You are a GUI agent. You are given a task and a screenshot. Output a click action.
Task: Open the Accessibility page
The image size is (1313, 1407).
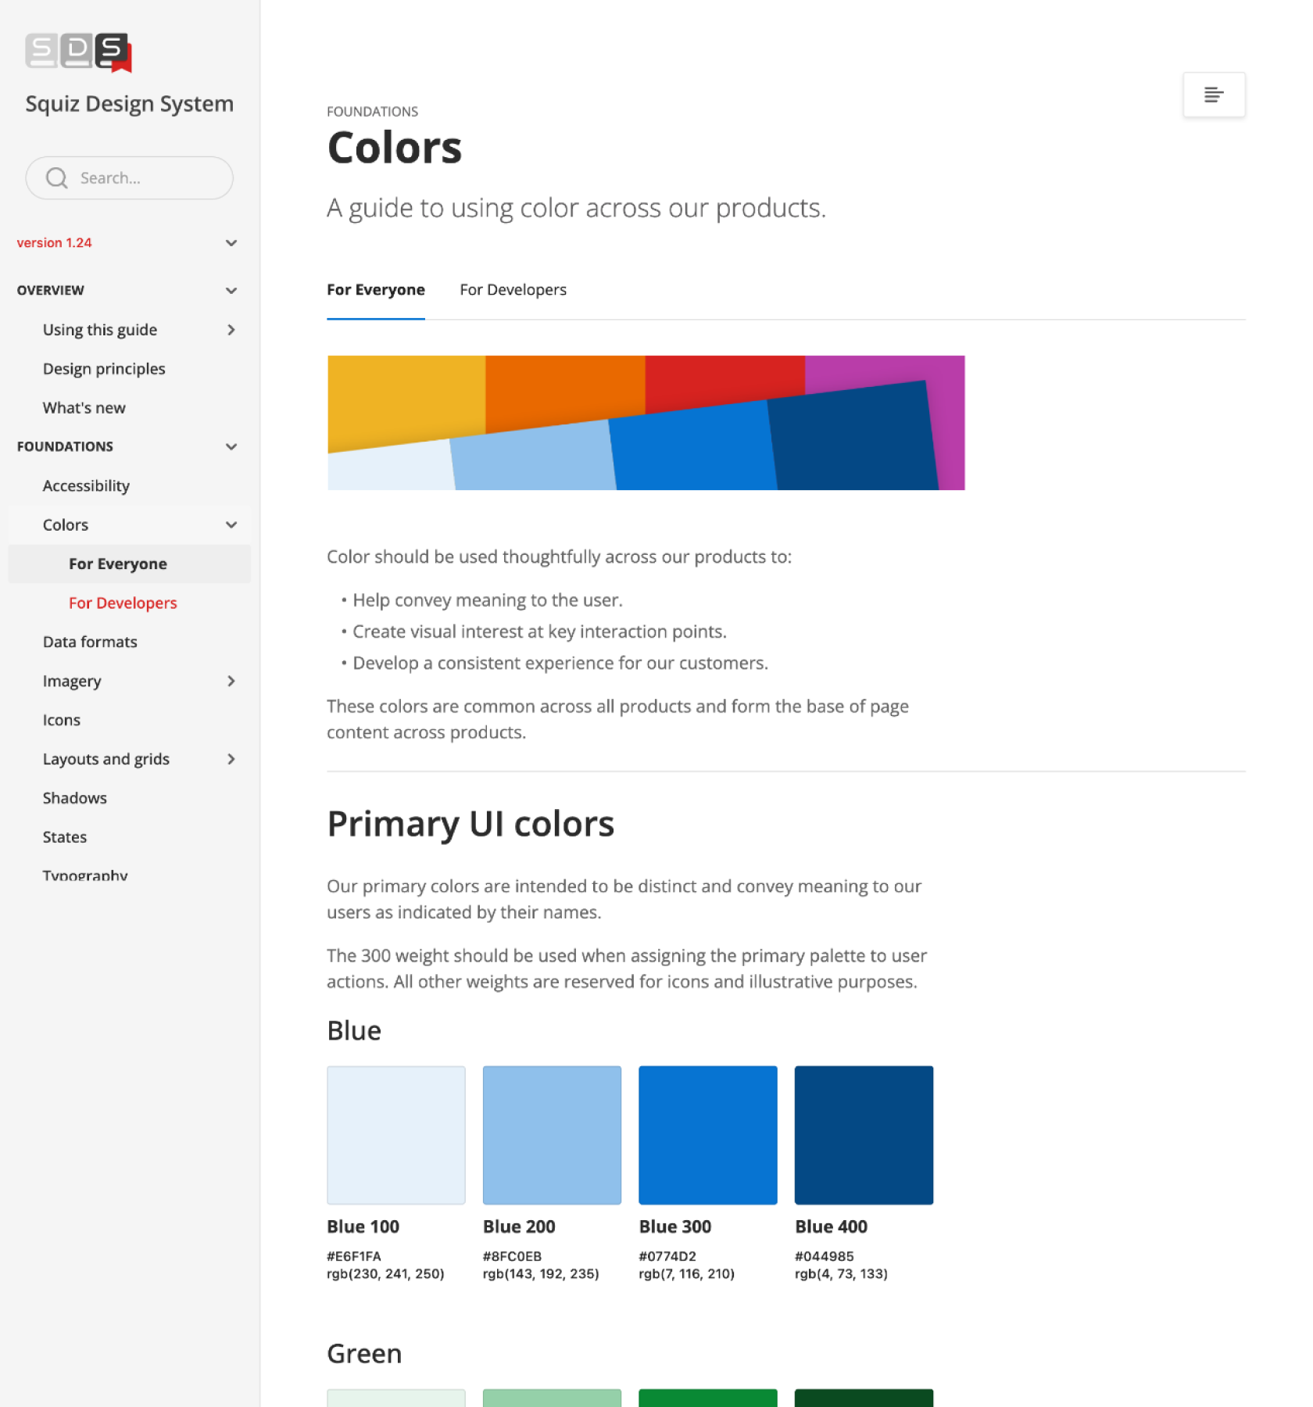tap(86, 486)
